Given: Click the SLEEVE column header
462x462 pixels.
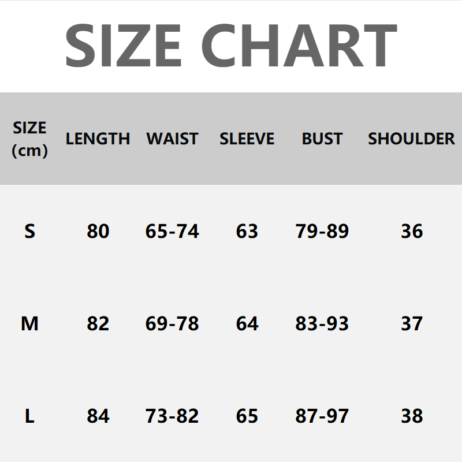Looking at the screenshot, I should pos(247,139).
